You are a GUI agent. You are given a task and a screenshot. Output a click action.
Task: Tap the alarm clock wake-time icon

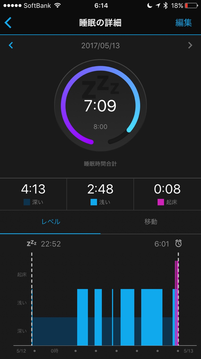(179, 244)
